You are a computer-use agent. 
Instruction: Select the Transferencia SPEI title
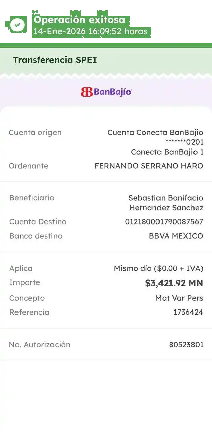pyautogui.click(x=55, y=60)
